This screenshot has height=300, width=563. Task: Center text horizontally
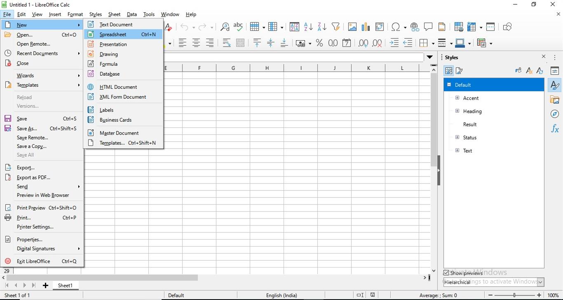click(x=196, y=43)
